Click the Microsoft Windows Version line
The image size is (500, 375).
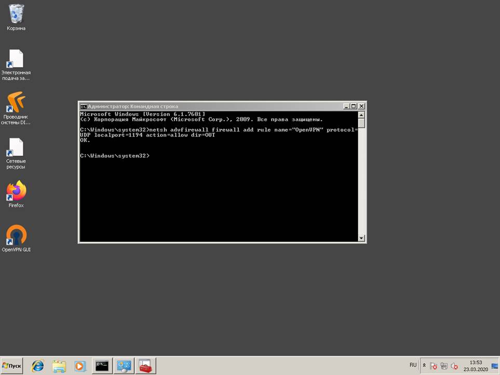point(142,114)
